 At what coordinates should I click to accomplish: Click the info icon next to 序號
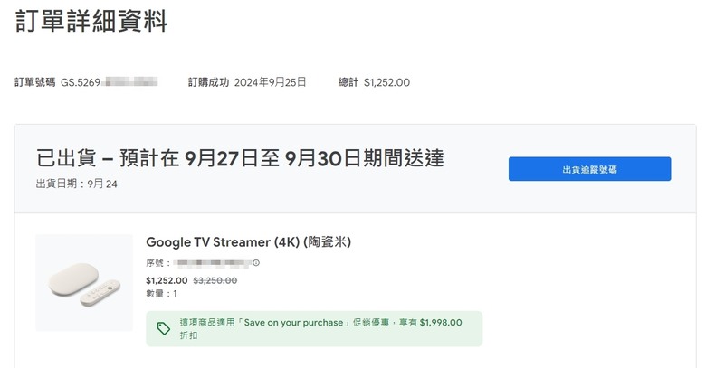pos(256,263)
